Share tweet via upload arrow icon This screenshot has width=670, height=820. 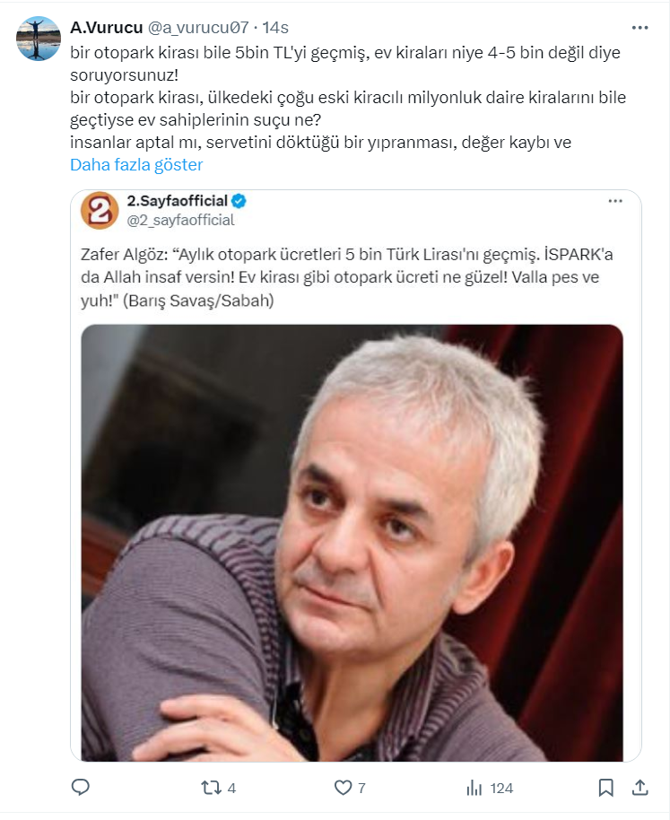tap(640, 787)
